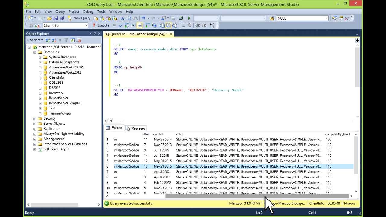Collapse the Databases folder node
386x217 pixels.
click(35, 52)
